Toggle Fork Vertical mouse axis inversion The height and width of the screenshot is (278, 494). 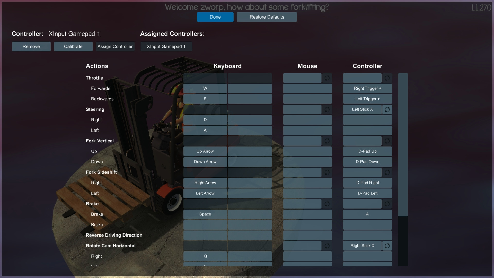tap(327, 141)
